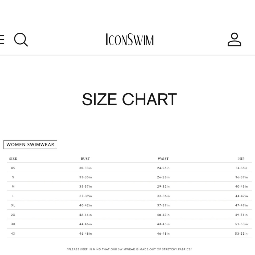Screen dimensions: 255x255
Task: Select the WOMEN SWIMWEAR tab
Action: [30, 145]
